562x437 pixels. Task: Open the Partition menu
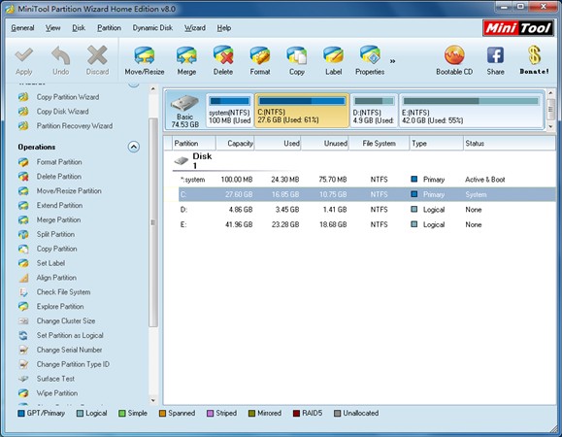coord(109,28)
